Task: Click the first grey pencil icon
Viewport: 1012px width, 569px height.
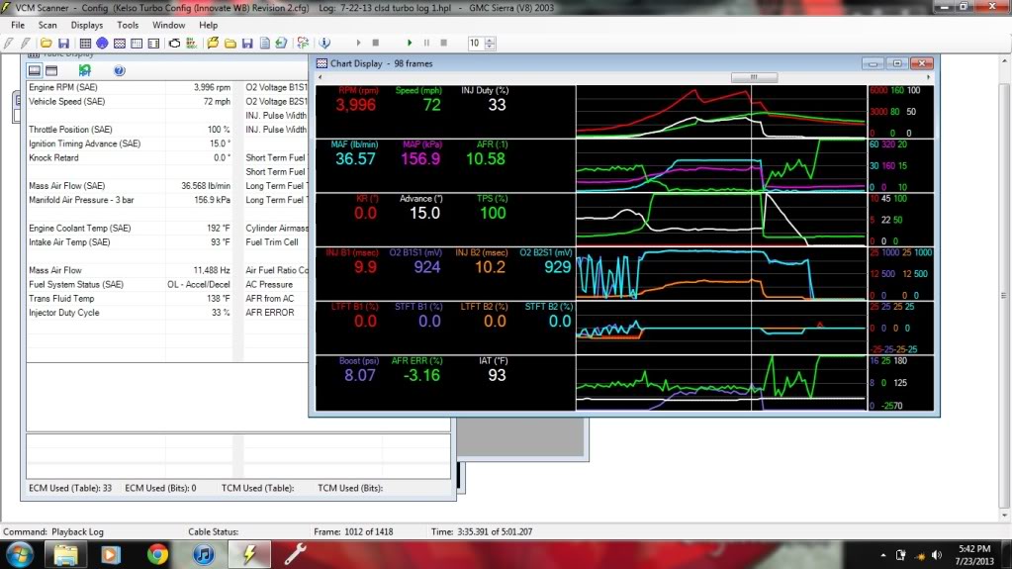Action: click(x=8, y=44)
